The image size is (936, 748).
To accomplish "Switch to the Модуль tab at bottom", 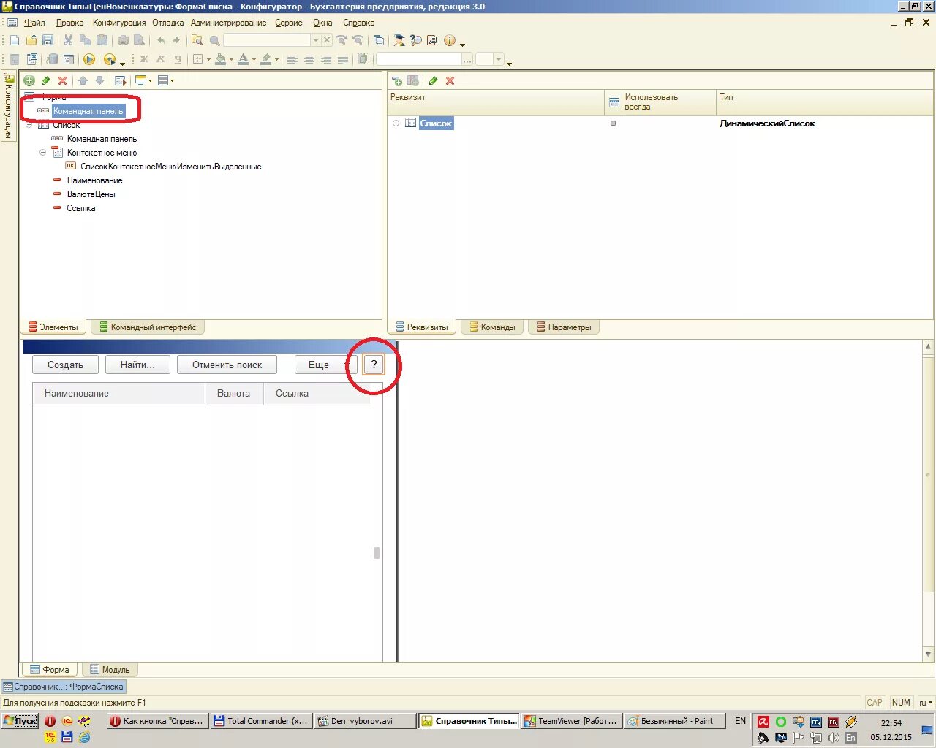I will click(x=110, y=669).
